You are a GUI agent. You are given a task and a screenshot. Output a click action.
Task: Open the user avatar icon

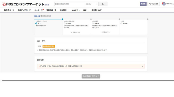pyautogui.click(x=164, y=4)
